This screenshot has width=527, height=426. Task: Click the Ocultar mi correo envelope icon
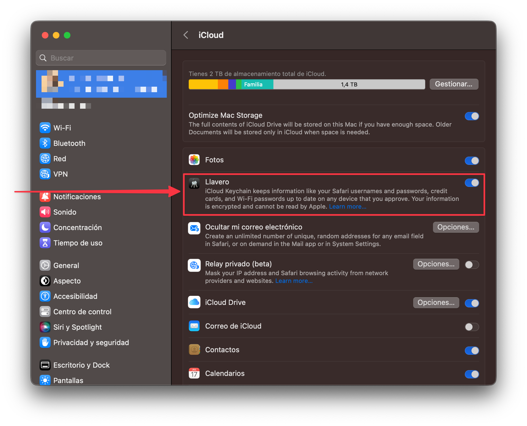click(194, 228)
